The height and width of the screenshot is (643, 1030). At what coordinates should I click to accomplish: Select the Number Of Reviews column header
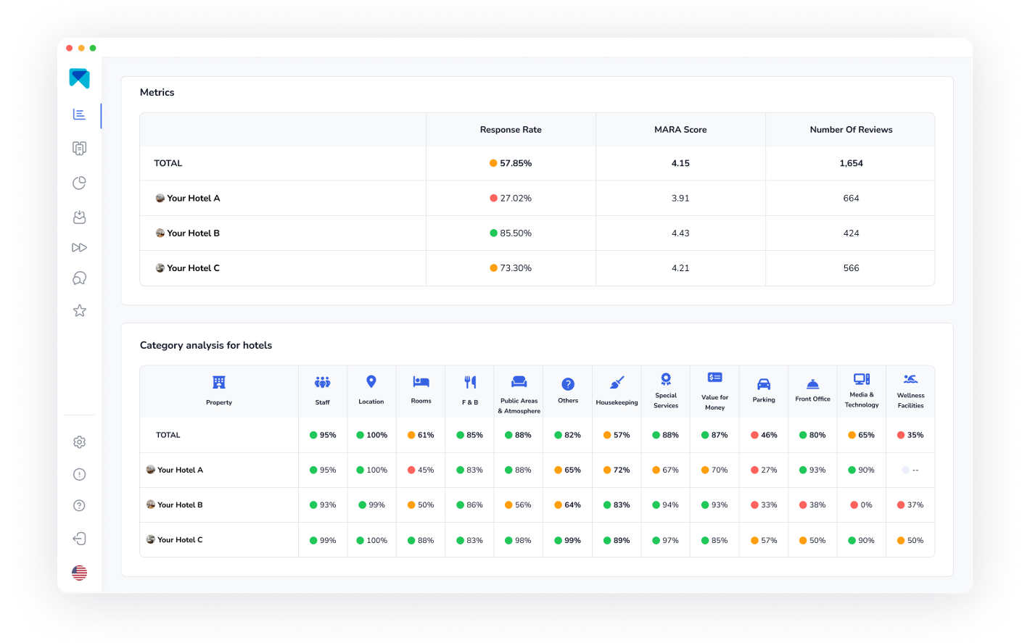(x=851, y=130)
